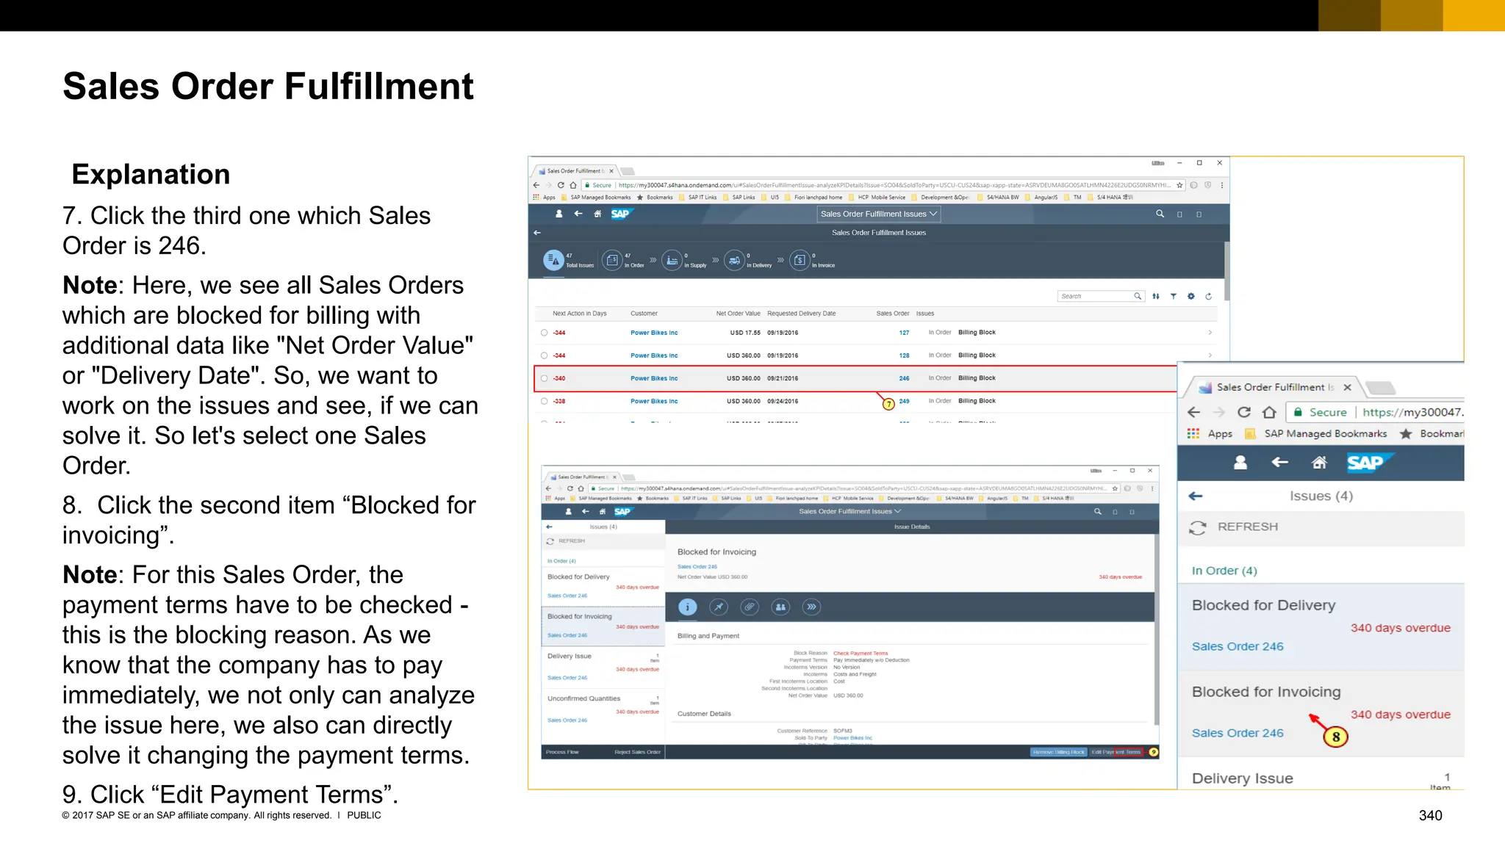
Task: Select the In Supply stage icon
Action: tap(672, 260)
